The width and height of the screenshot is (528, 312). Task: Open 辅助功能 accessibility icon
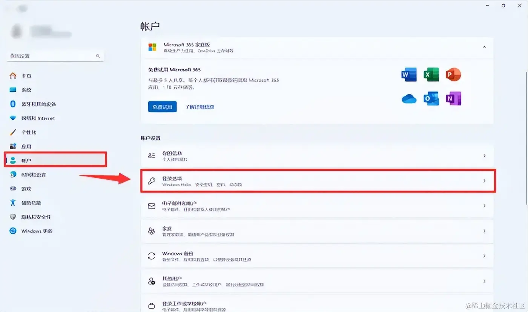point(13,203)
